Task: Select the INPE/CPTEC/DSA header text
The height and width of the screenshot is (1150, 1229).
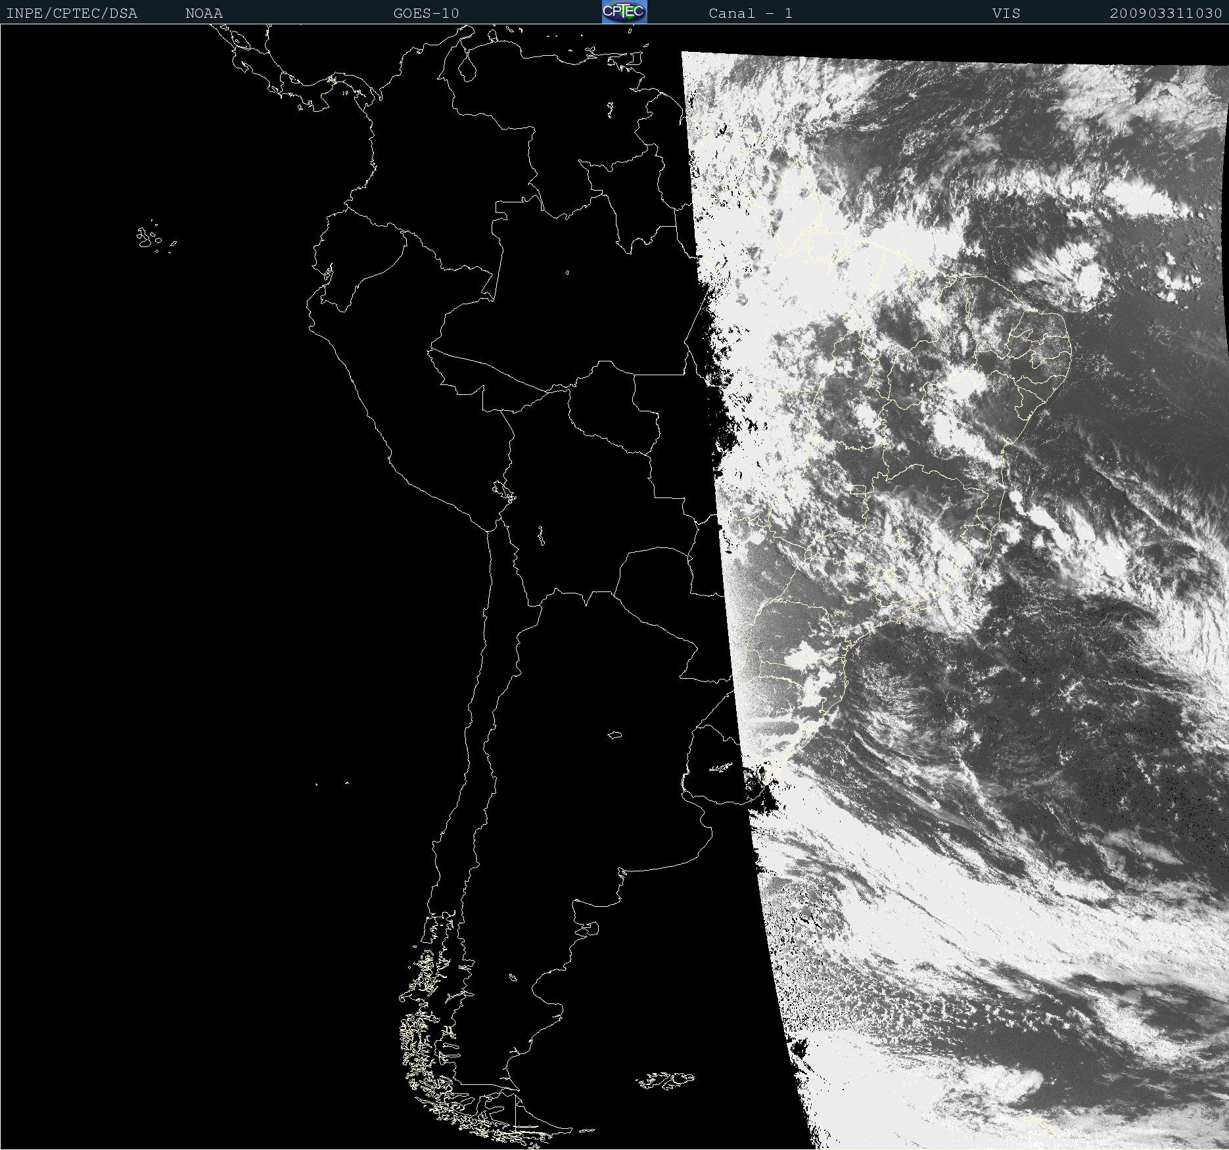Action: (x=72, y=13)
